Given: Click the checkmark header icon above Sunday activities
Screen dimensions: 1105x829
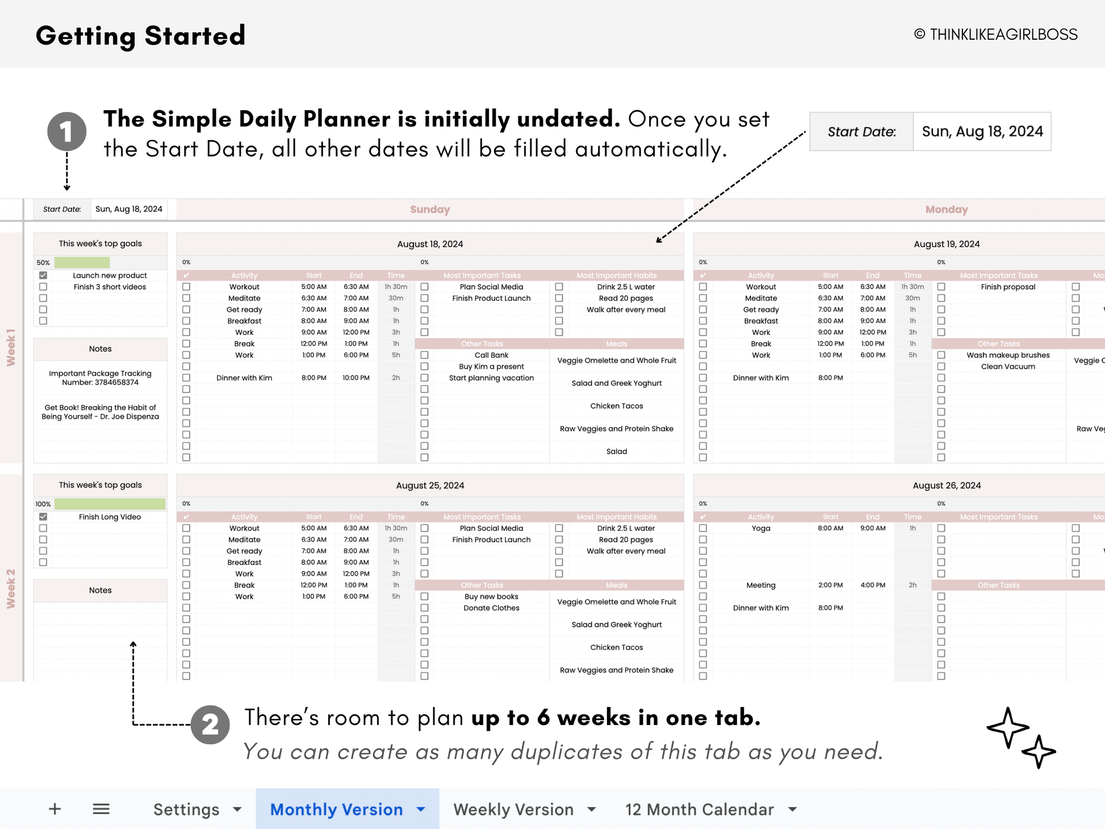Looking at the screenshot, I should (x=186, y=275).
